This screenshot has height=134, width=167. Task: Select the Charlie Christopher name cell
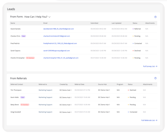[18, 58]
